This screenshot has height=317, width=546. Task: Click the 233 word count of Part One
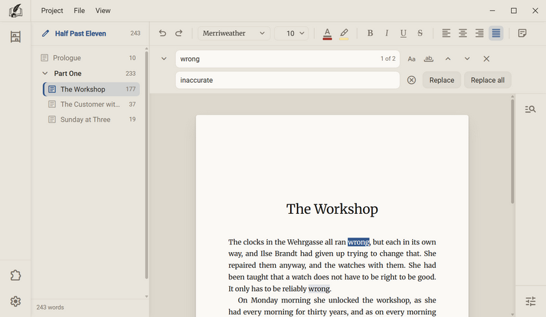[x=130, y=74]
